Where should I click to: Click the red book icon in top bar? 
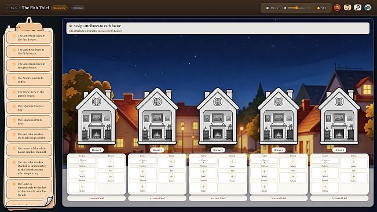[337, 8]
